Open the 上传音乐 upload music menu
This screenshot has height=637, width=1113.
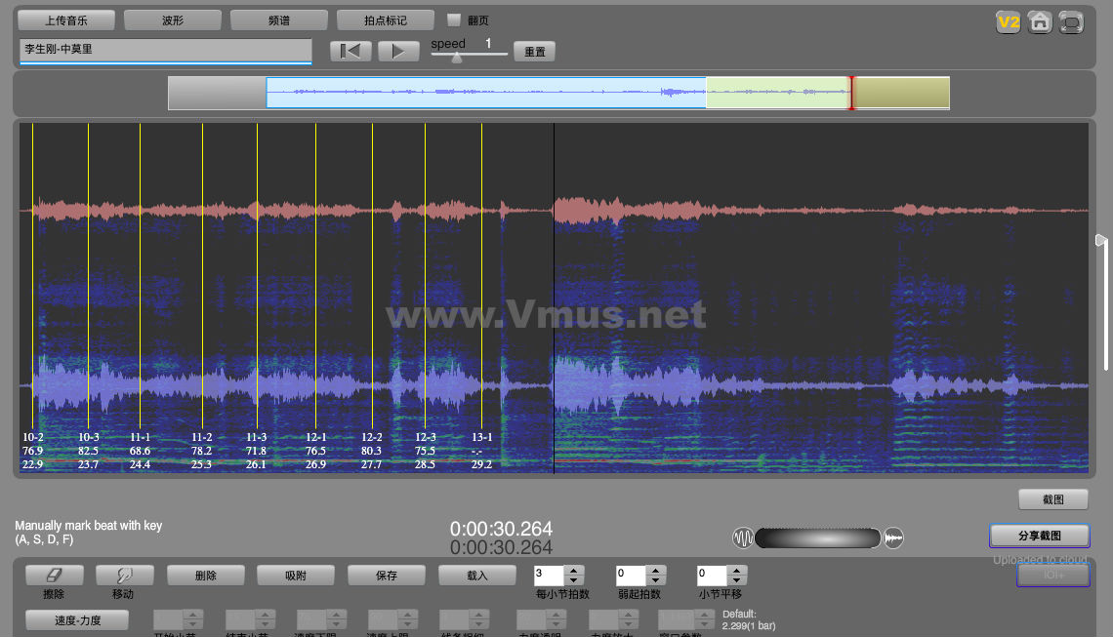(x=66, y=20)
